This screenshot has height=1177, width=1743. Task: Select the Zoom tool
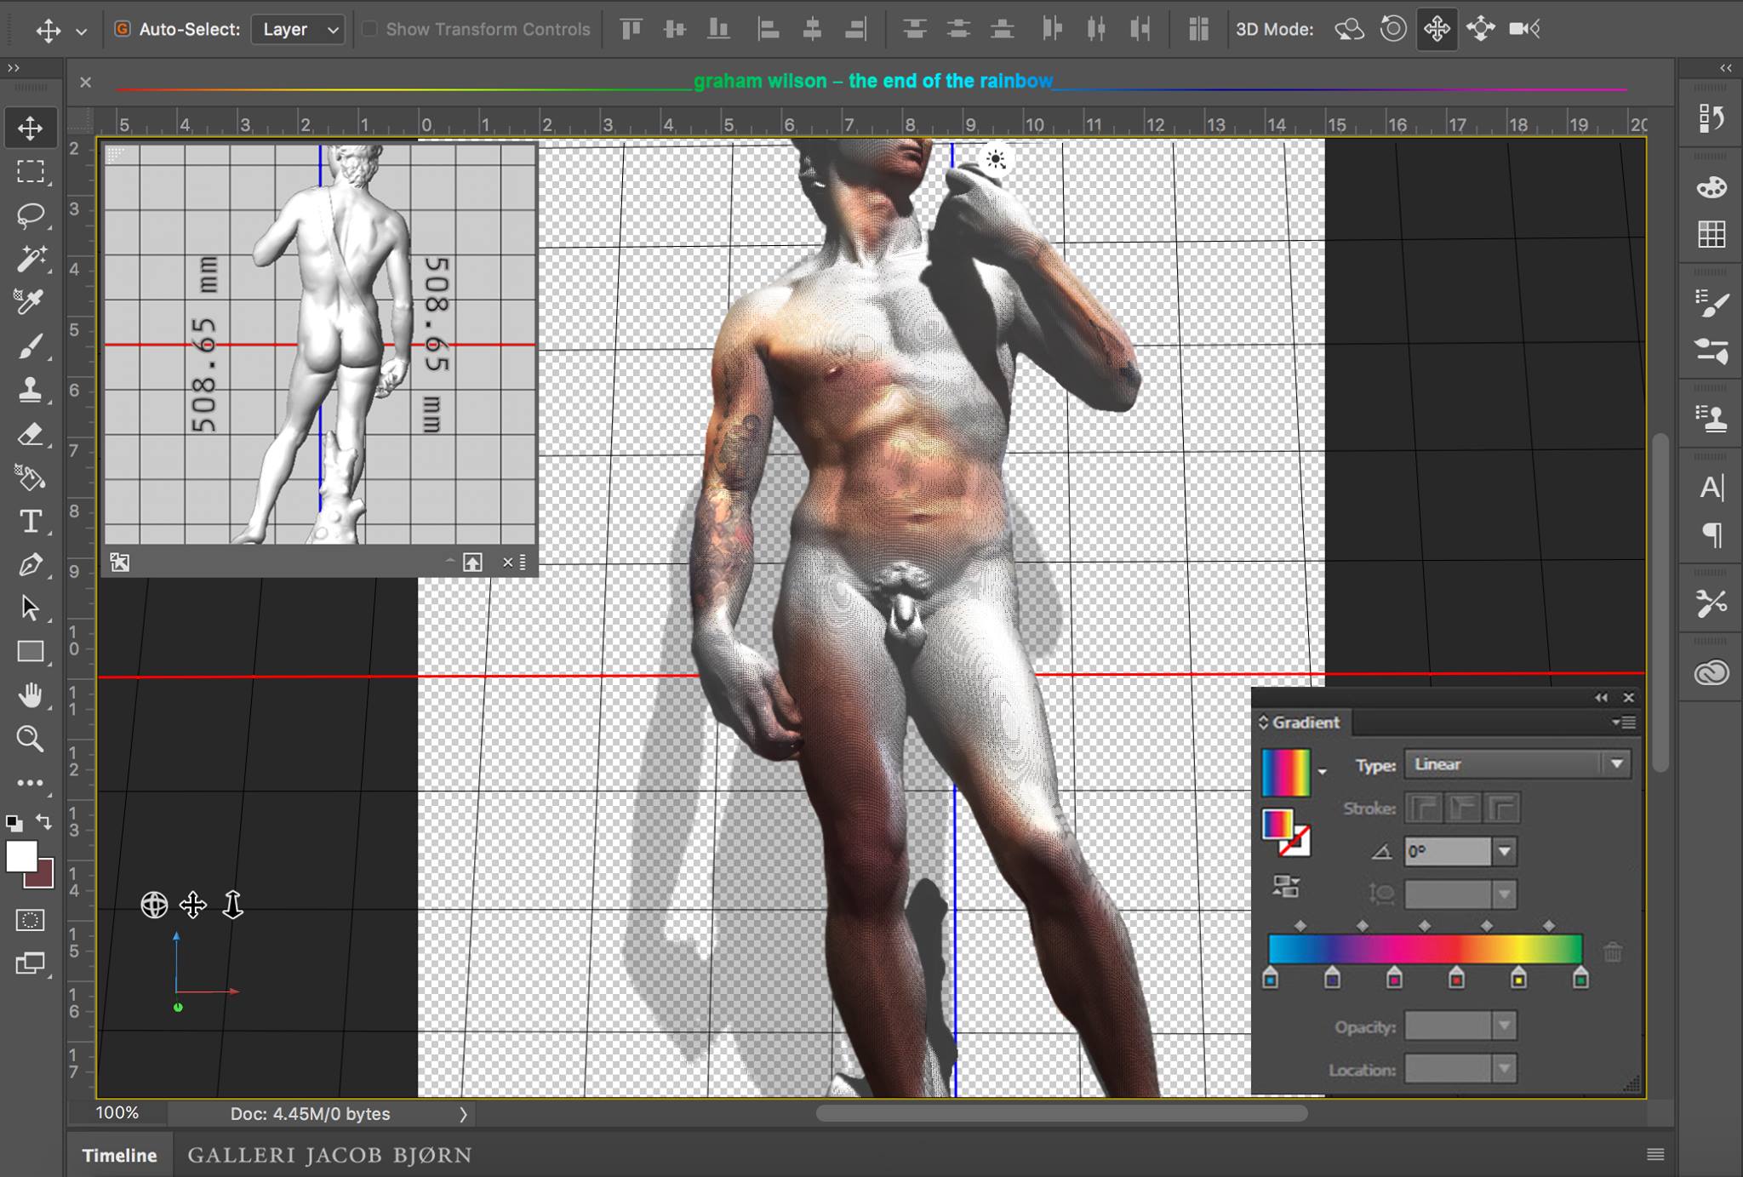click(x=31, y=739)
